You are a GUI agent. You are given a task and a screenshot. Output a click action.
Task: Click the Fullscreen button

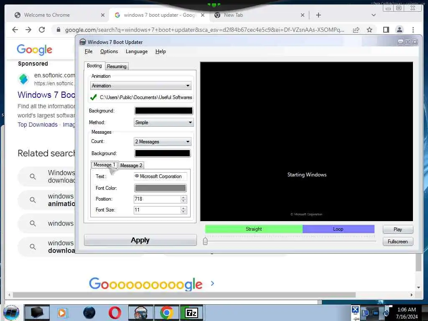tap(398, 242)
